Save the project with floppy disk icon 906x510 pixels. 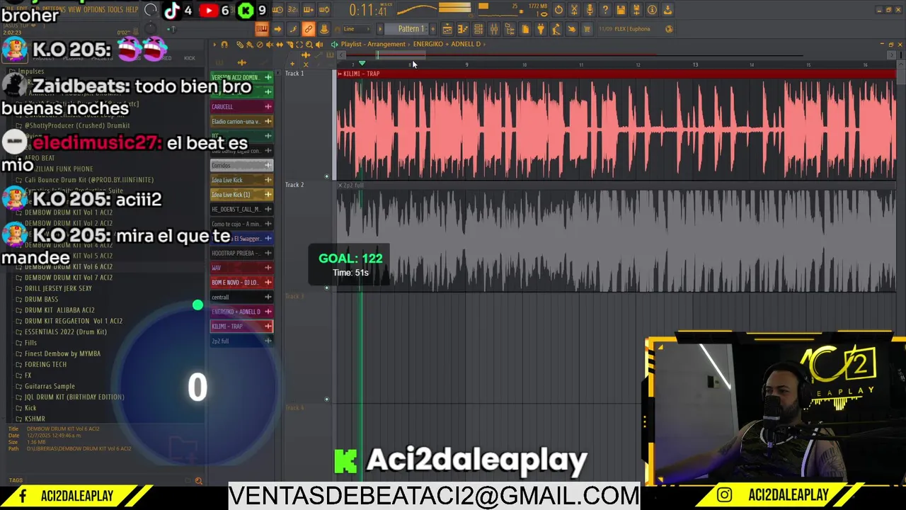[621, 10]
